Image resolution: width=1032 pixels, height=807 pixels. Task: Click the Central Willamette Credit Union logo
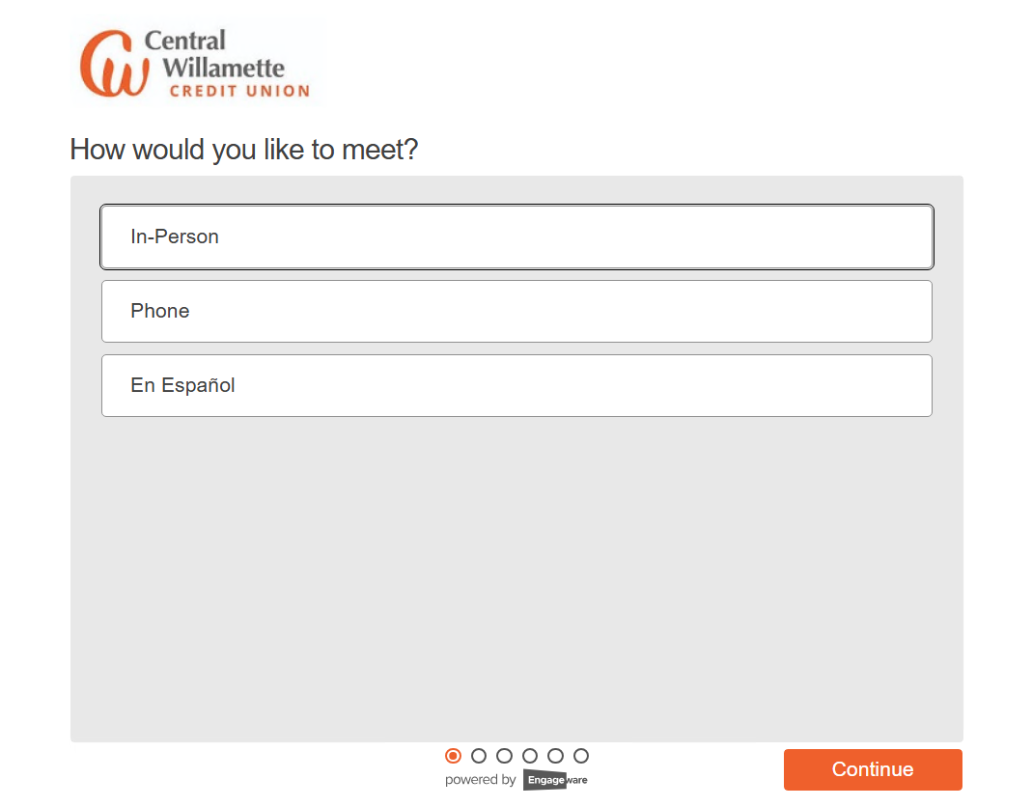tap(196, 63)
